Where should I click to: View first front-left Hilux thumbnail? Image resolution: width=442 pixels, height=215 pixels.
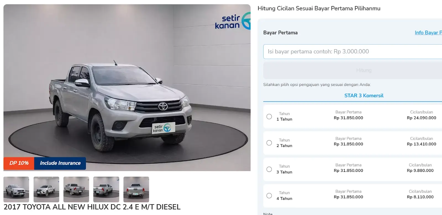pyautogui.click(x=16, y=189)
